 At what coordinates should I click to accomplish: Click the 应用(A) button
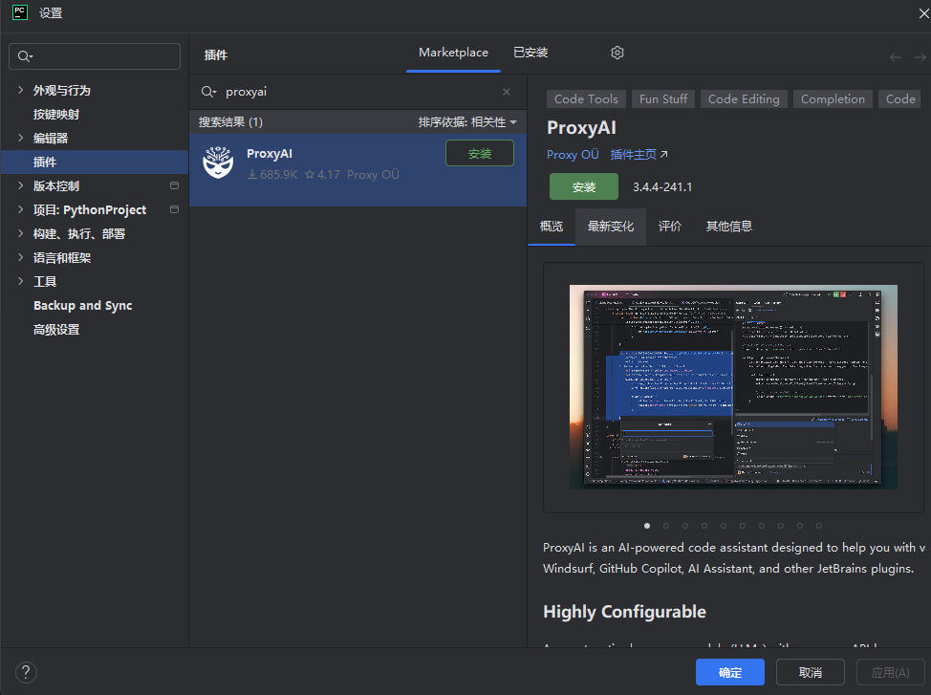pos(890,672)
